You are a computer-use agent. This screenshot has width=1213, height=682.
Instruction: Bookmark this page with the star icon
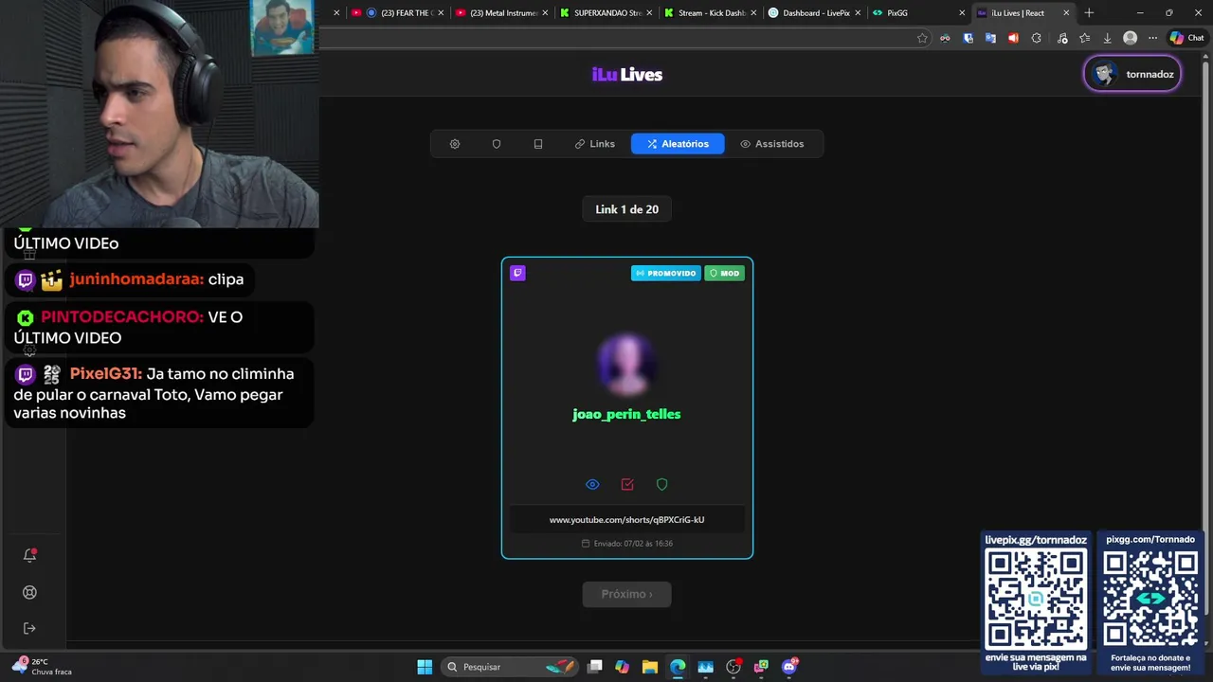(x=922, y=38)
